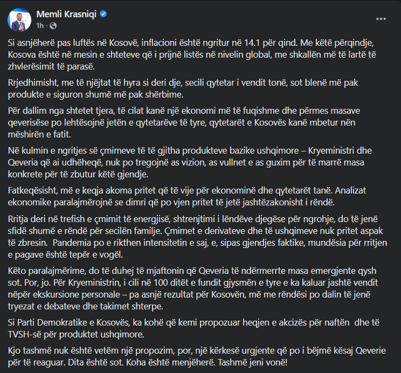Click the globe public privacy icon
This screenshot has width=401, height=373.
52,25
